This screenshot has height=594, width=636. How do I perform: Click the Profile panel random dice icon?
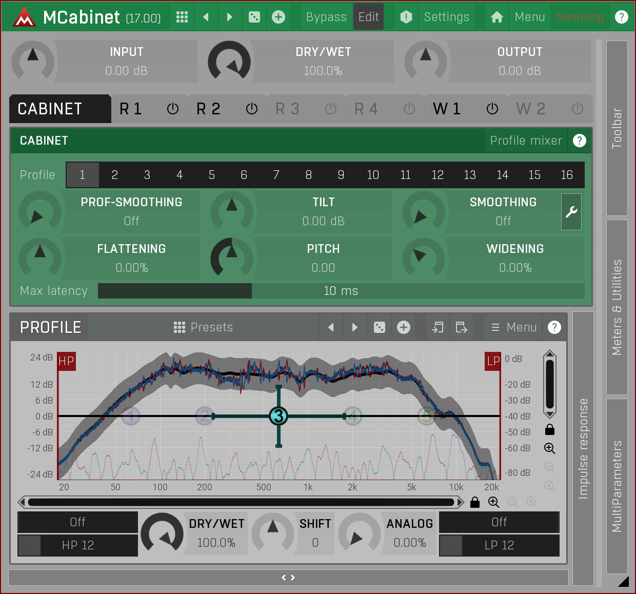(x=380, y=327)
